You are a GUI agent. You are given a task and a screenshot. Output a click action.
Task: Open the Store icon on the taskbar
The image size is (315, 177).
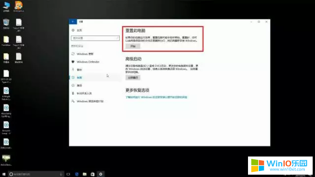[x=93, y=174]
